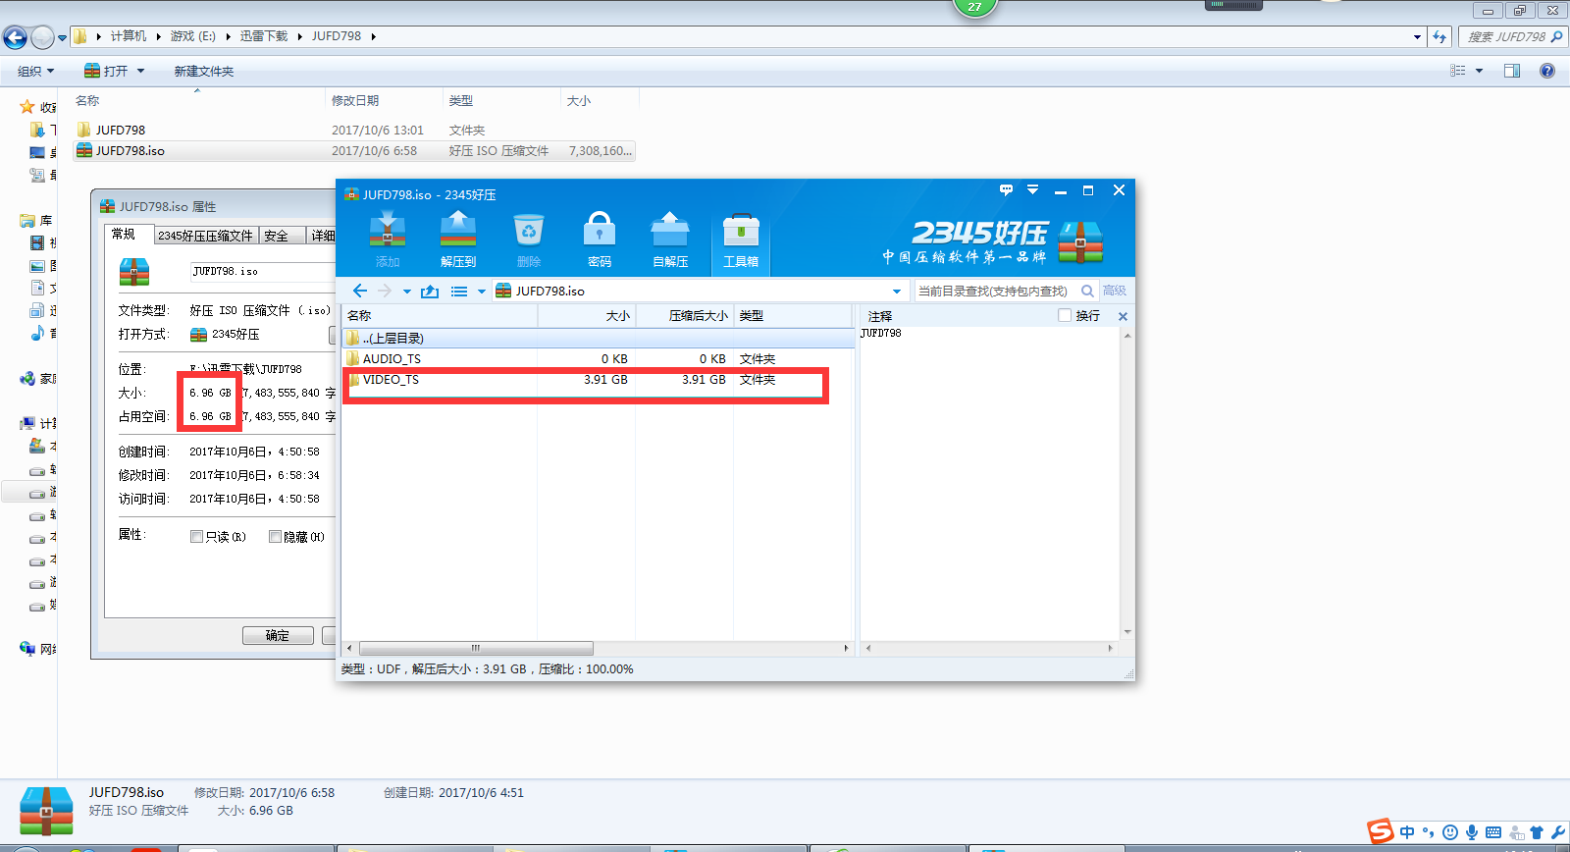This screenshot has width=1570, height=852.
Task: Click the JUFD798.iso filename field in properties
Action: pyautogui.click(x=263, y=271)
